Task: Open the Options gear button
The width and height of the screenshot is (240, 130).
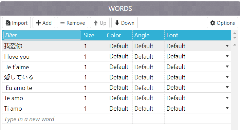Action: (x=222, y=23)
